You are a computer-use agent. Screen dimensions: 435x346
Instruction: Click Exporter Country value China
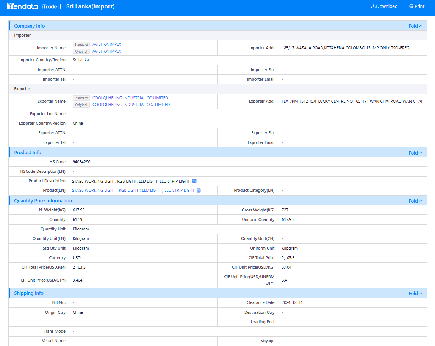(x=78, y=123)
